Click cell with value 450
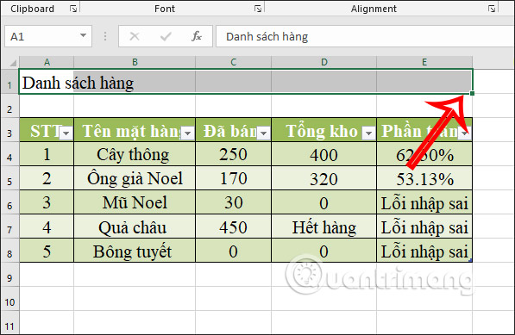515x335 pixels. (233, 226)
